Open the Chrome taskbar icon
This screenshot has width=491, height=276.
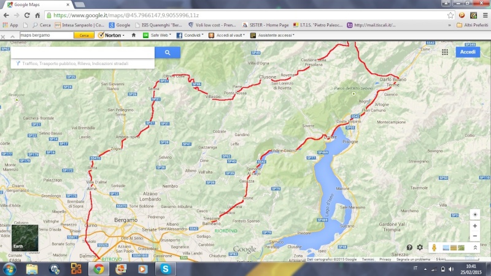[98, 269]
